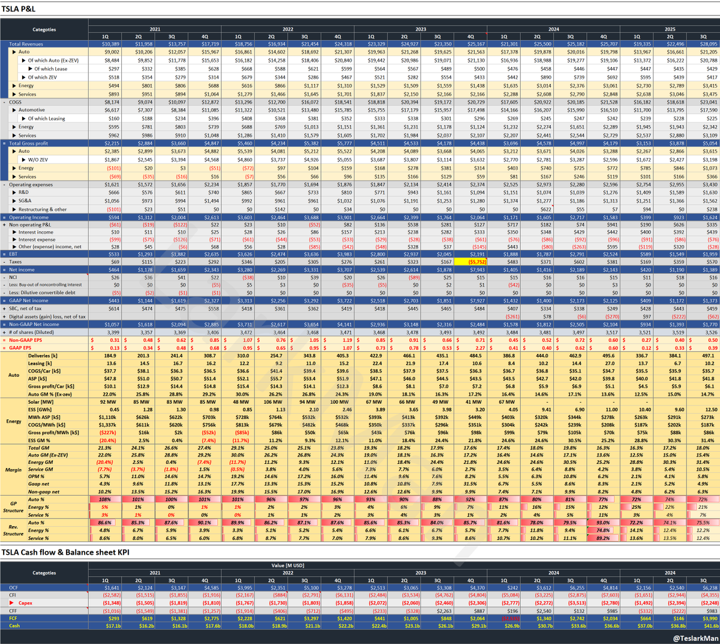Select the Margin section label
This screenshot has height=644, width=720.
13,469
